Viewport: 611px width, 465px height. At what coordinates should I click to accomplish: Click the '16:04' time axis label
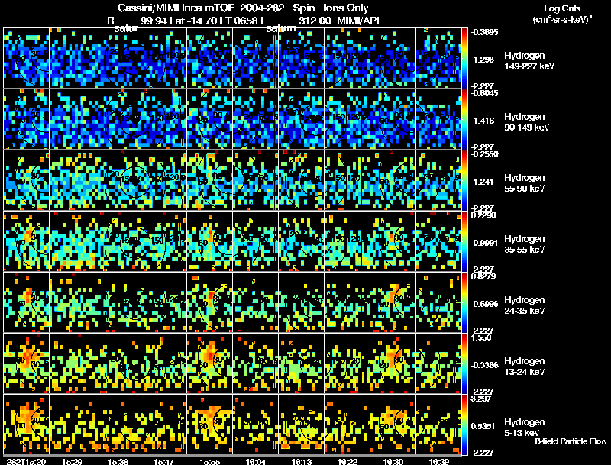256,461
